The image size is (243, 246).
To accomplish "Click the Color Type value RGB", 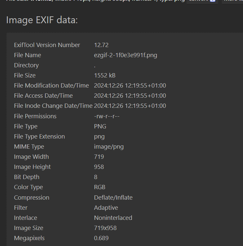I will [x=100, y=187].
